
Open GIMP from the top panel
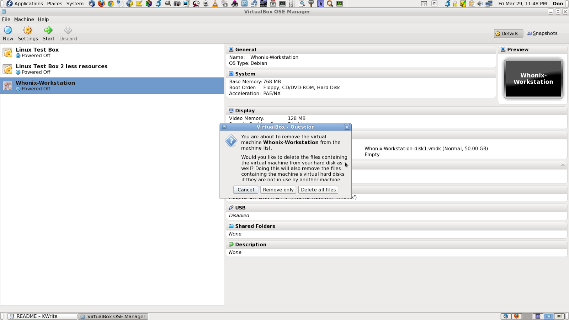[167, 4]
